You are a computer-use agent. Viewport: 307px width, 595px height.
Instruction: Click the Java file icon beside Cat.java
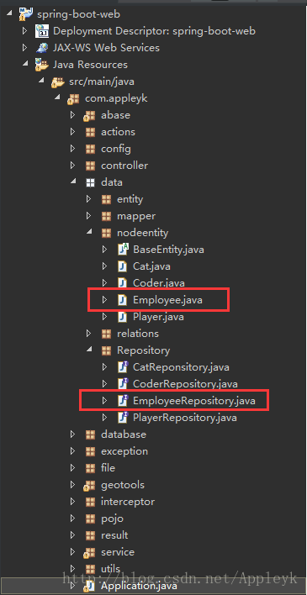pos(122,266)
